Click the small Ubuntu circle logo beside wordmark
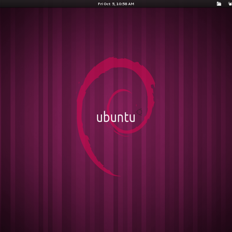This screenshot has width=232, height=232. [139, 112]
